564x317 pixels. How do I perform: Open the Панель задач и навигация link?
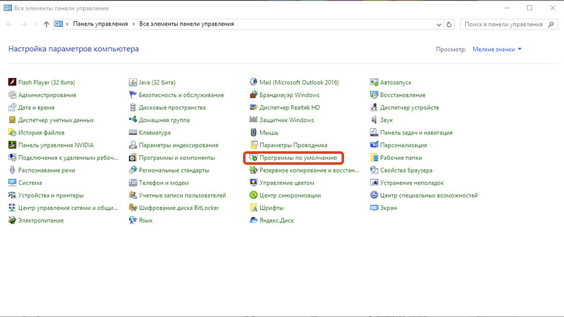(x=416, y=133)
